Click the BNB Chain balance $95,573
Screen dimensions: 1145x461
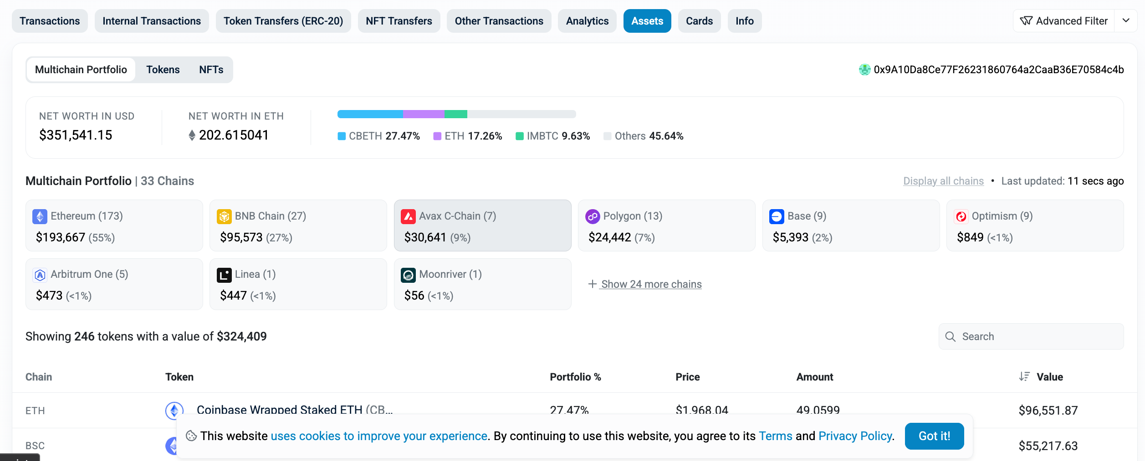241,237
